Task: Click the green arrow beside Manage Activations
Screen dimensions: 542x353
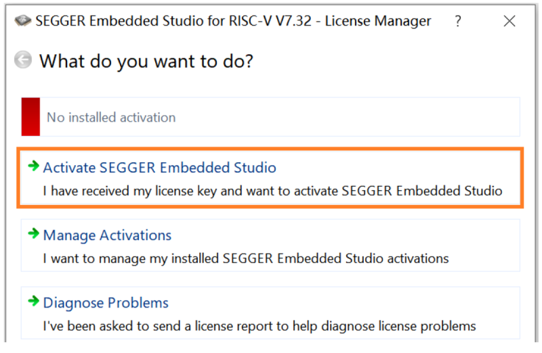Action: click(x=33, y=235)
